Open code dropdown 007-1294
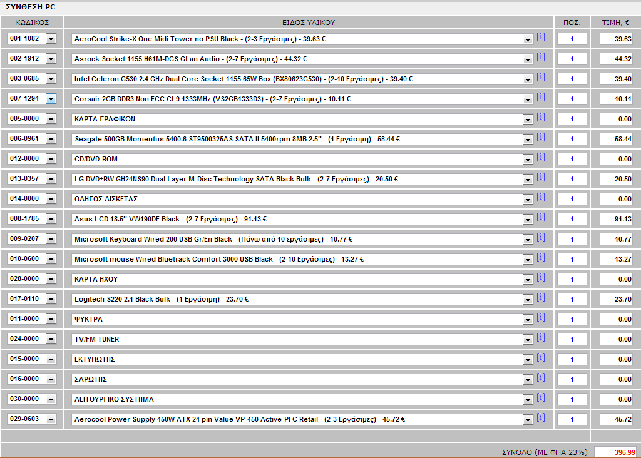 51,99
